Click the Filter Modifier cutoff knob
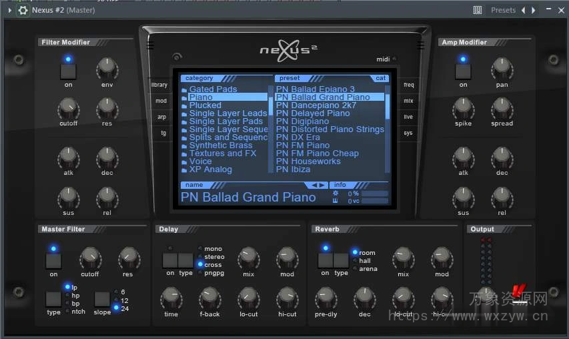Viewport: 569px width, 339px height. 68,109
